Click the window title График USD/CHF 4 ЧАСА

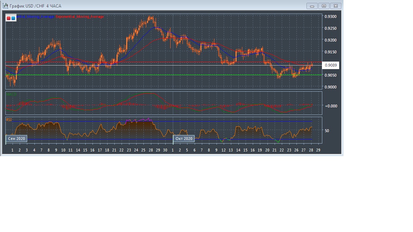click(35, 6)
